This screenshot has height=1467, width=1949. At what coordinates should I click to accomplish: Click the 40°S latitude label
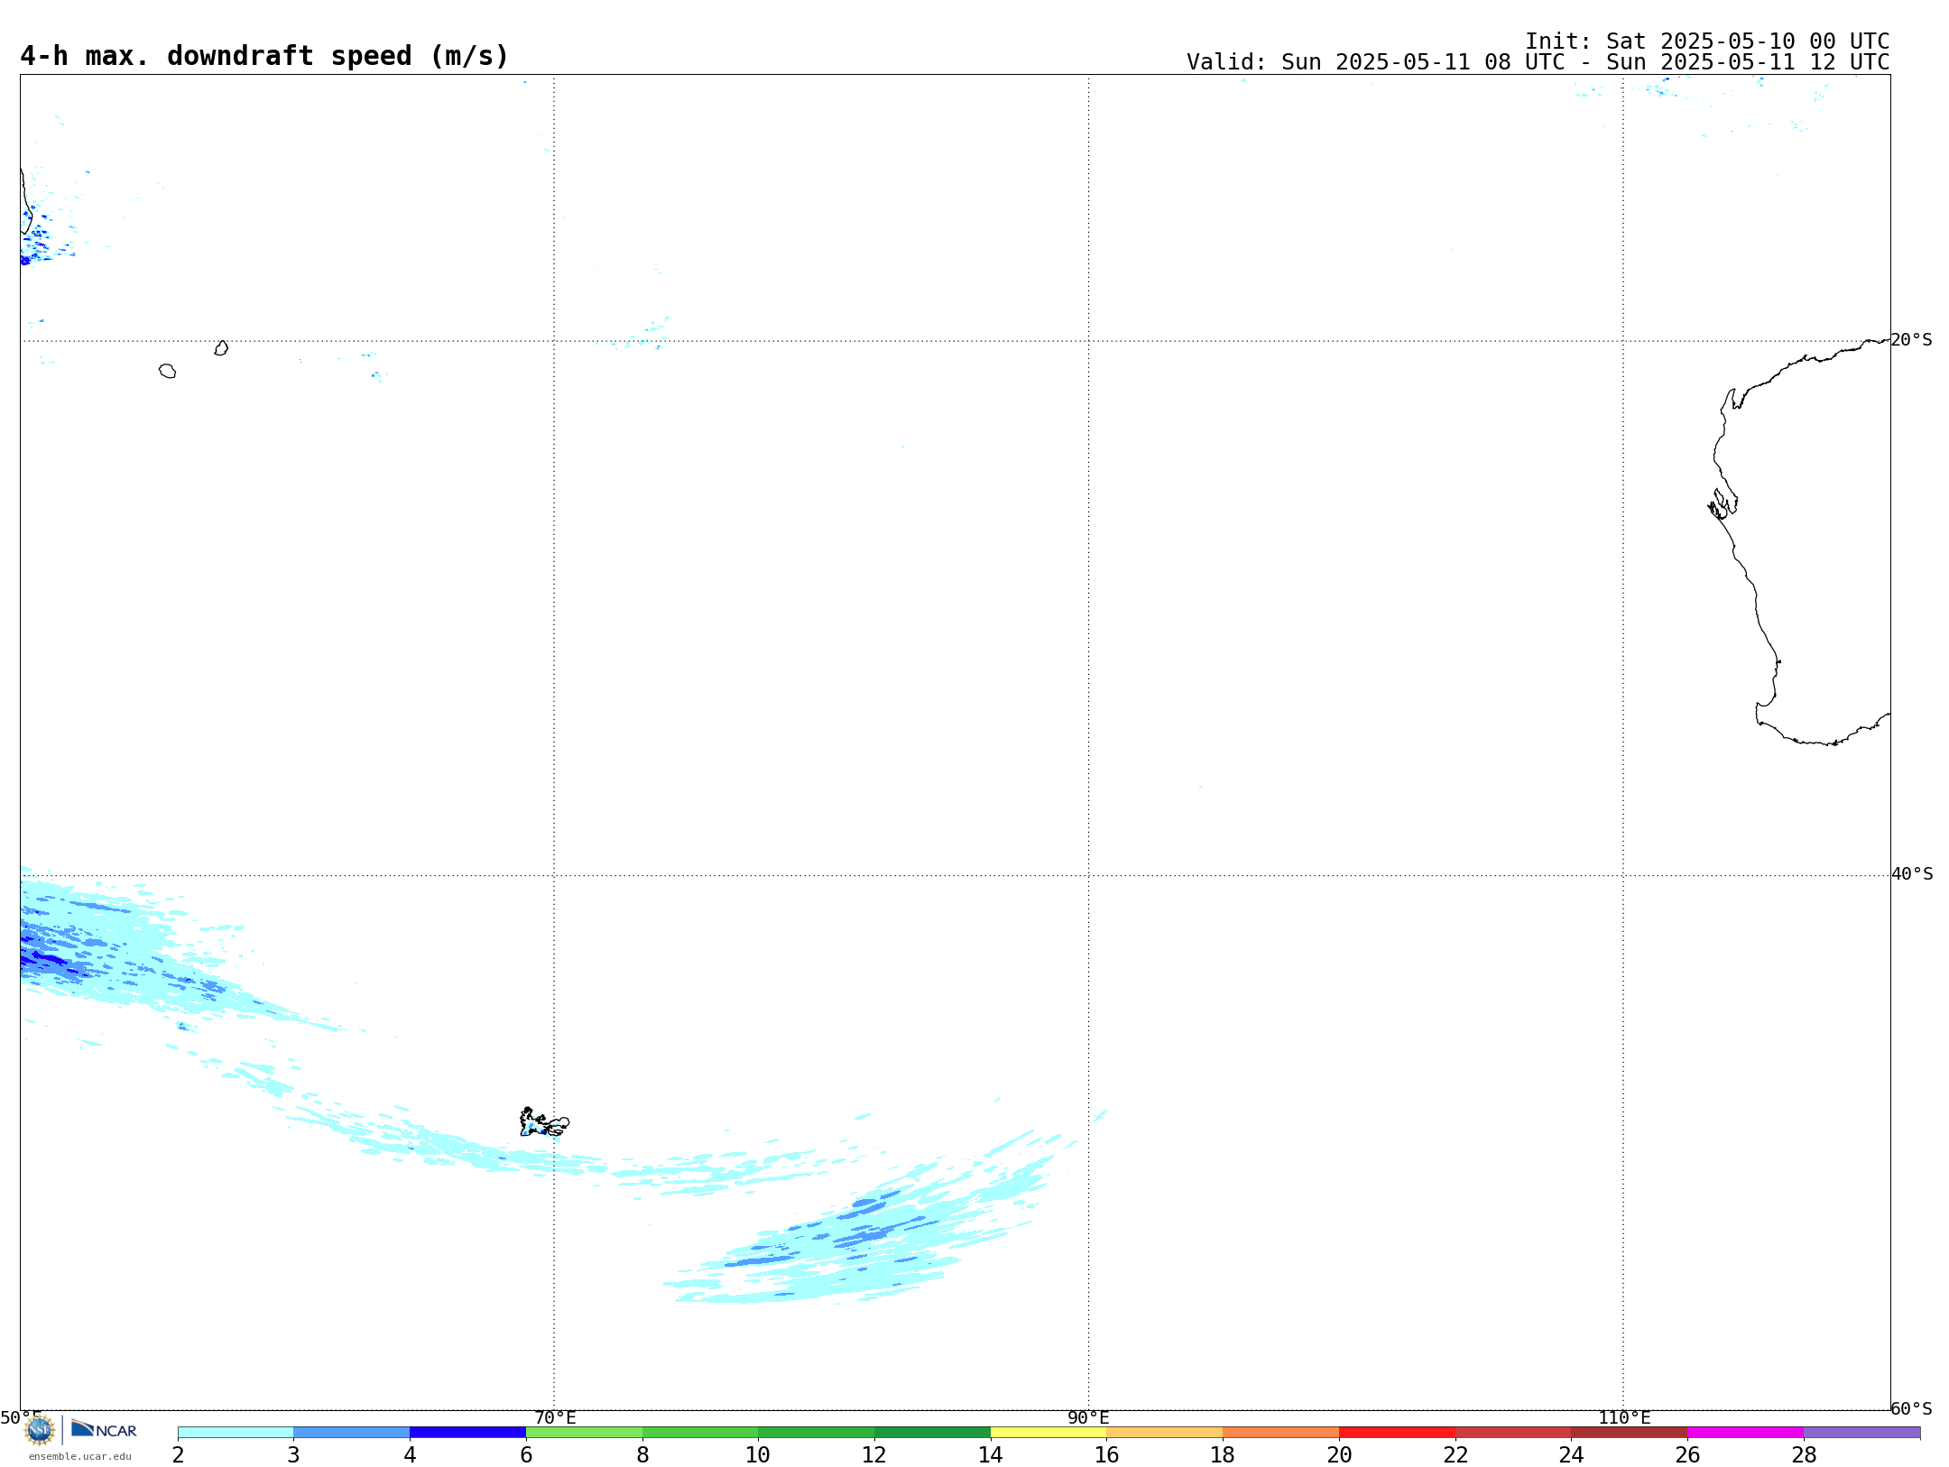coord(1912,874)
